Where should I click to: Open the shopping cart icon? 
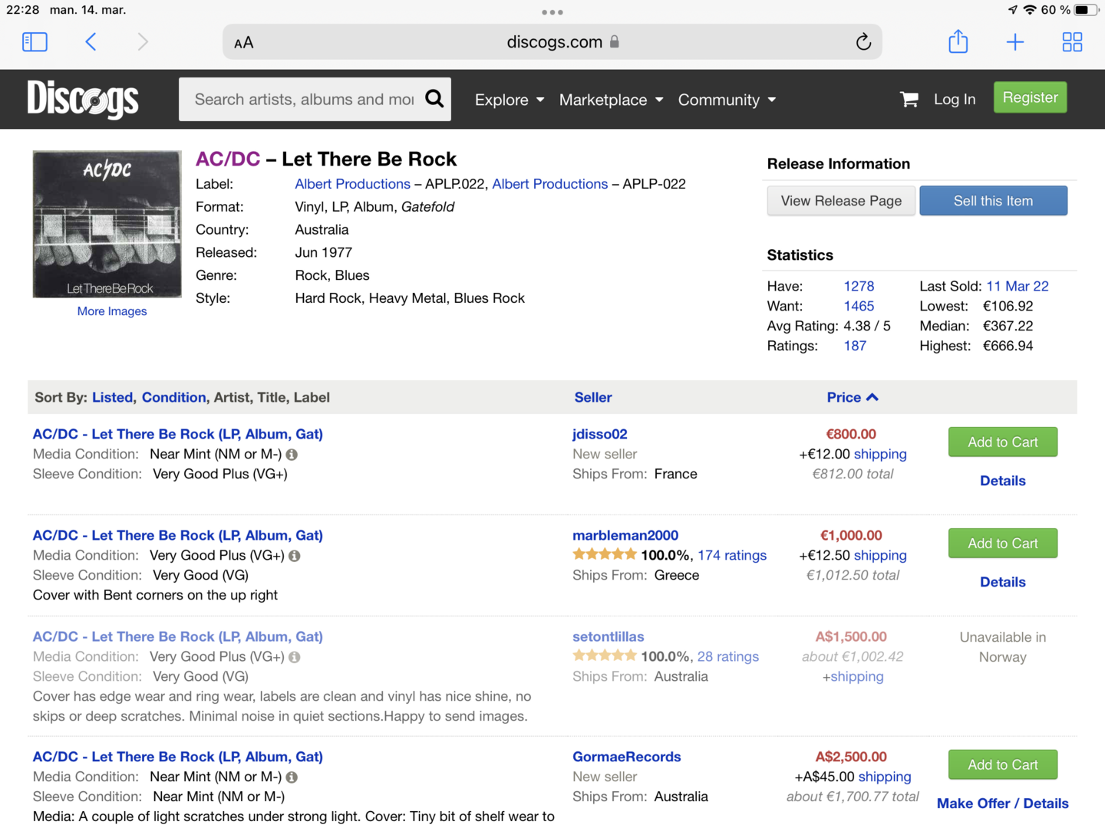(909, 99)
